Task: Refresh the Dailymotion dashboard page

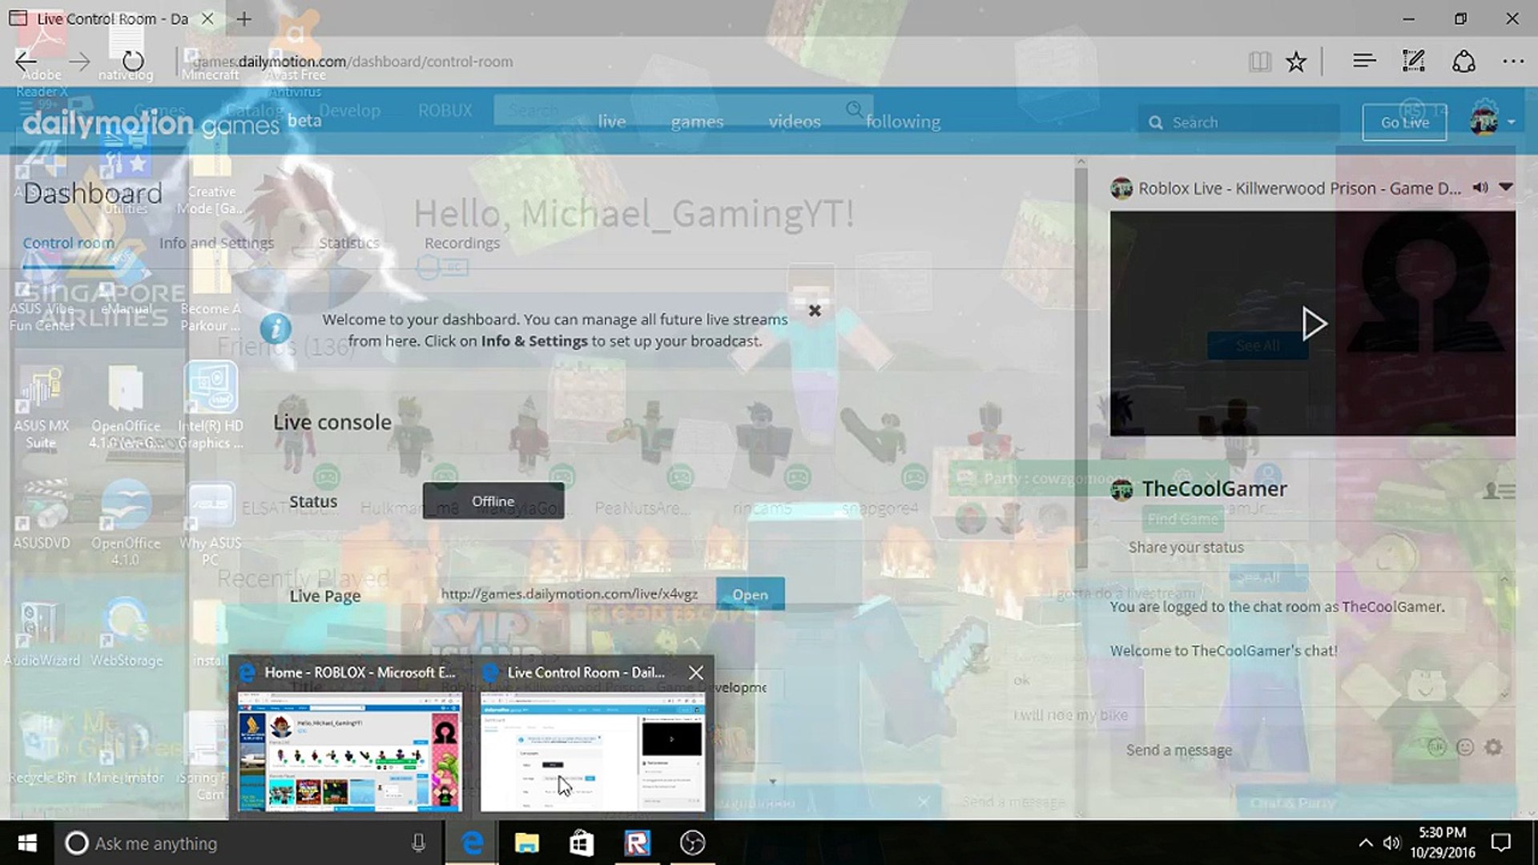Action: click(x=133, y=61)
